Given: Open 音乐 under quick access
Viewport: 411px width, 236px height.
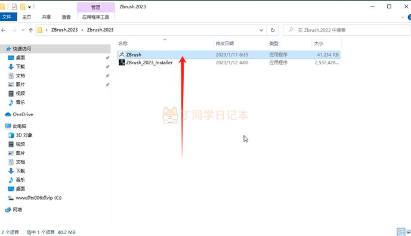Looking at the screenshot, I should pos(20,102).
